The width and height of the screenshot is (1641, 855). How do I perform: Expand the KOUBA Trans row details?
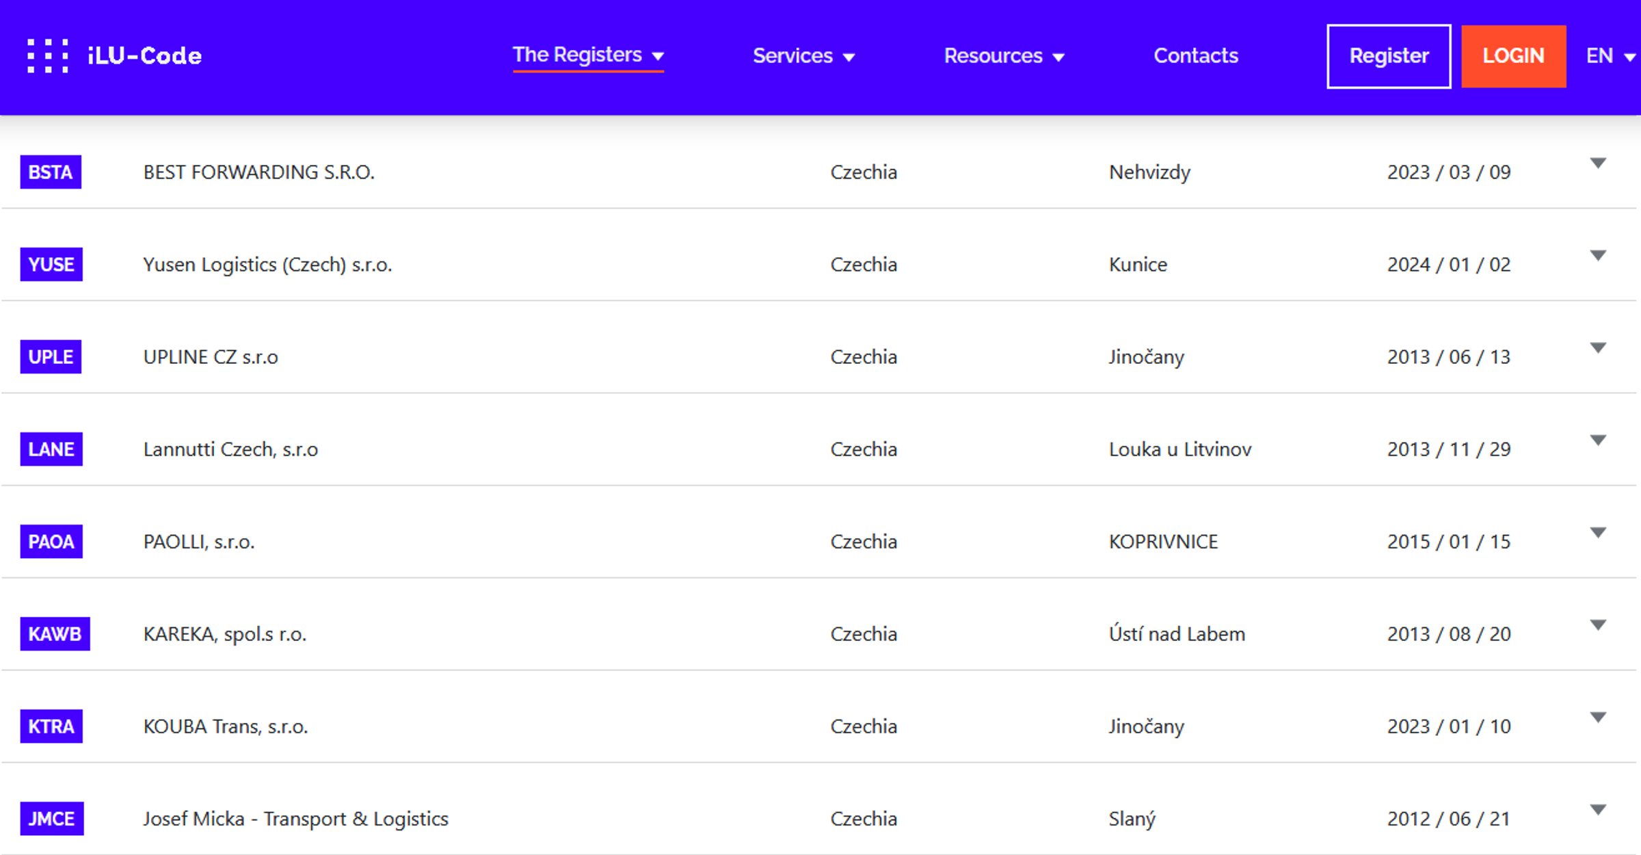tap(1598, 718)
